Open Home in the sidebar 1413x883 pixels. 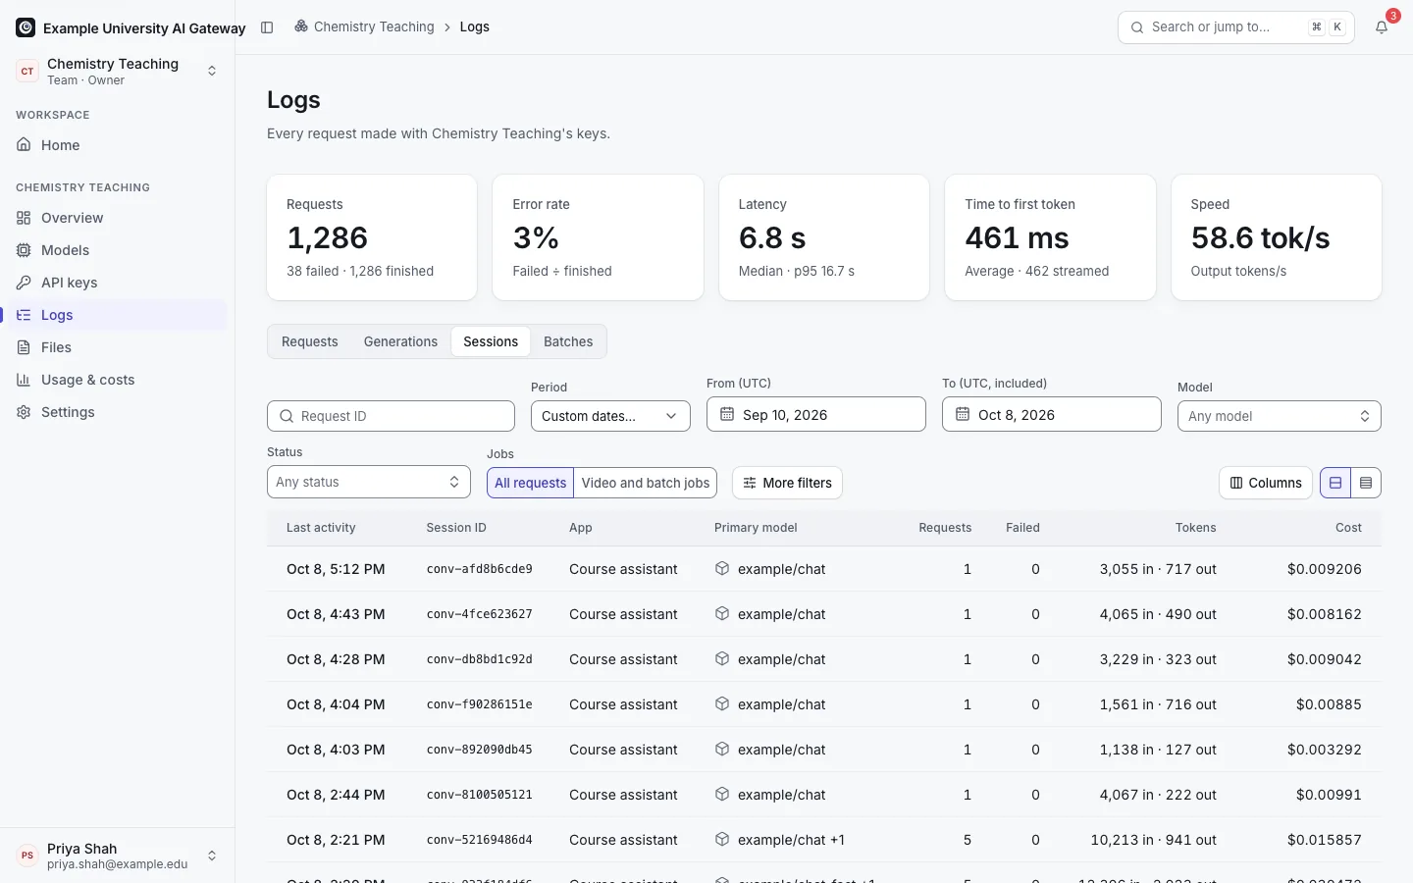pyautogui.click(x=117, y=145)
